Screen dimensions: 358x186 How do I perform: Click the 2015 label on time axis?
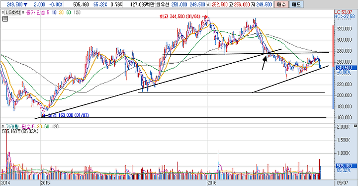click(45, 183)
